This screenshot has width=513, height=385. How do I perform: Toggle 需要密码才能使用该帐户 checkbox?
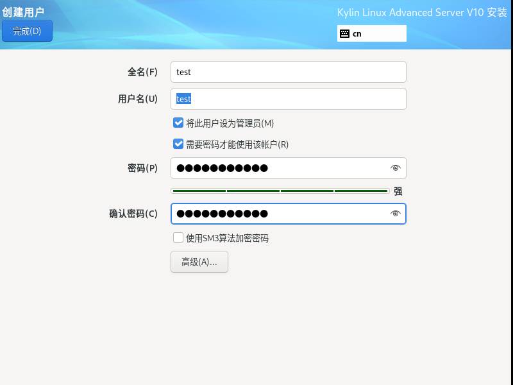pyautogui.click(x=178, y=144)
